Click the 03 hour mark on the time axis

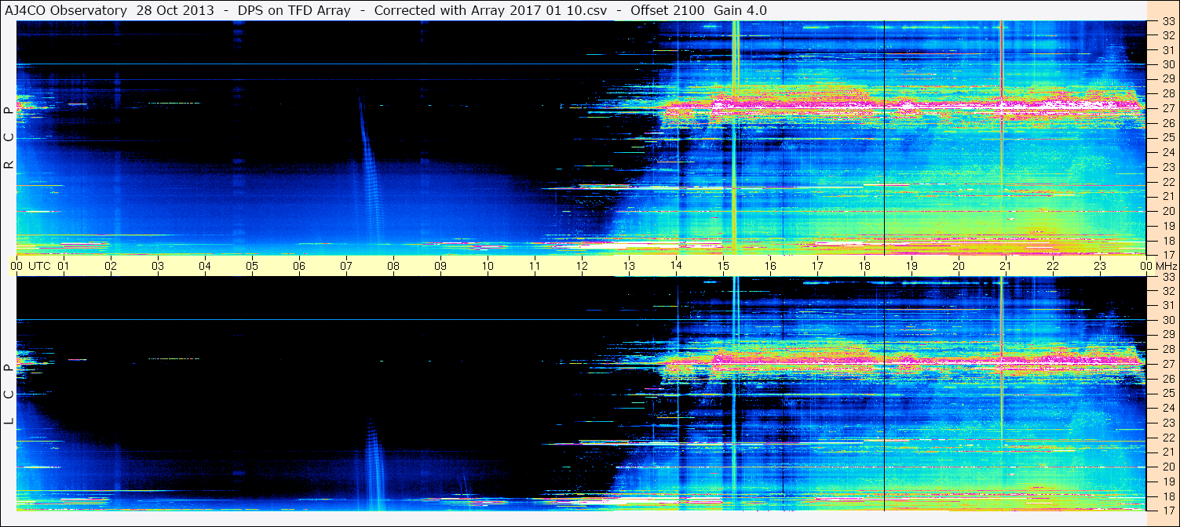pos(158,266)
